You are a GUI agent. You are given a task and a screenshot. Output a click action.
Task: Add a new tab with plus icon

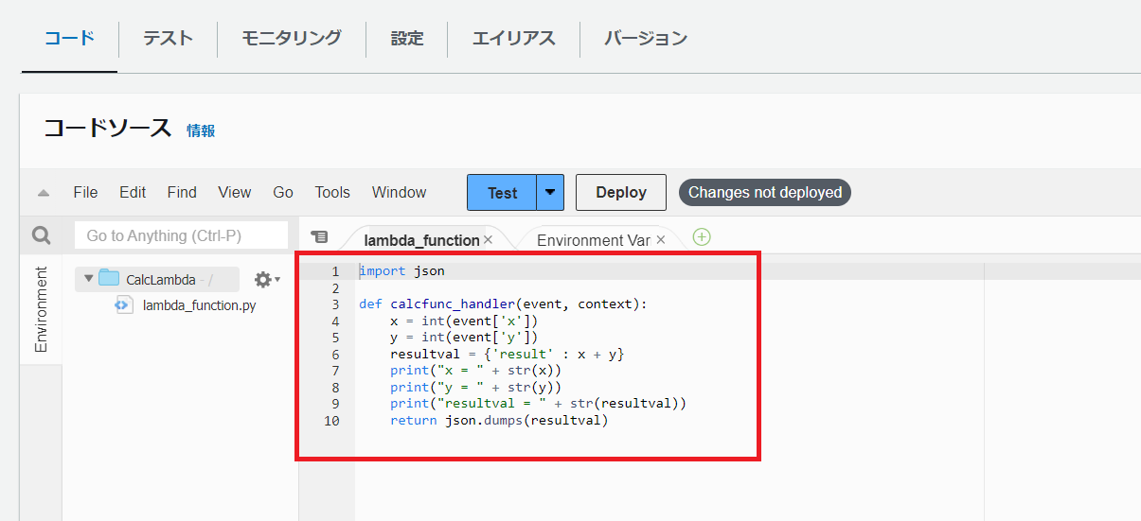point(701,236)
